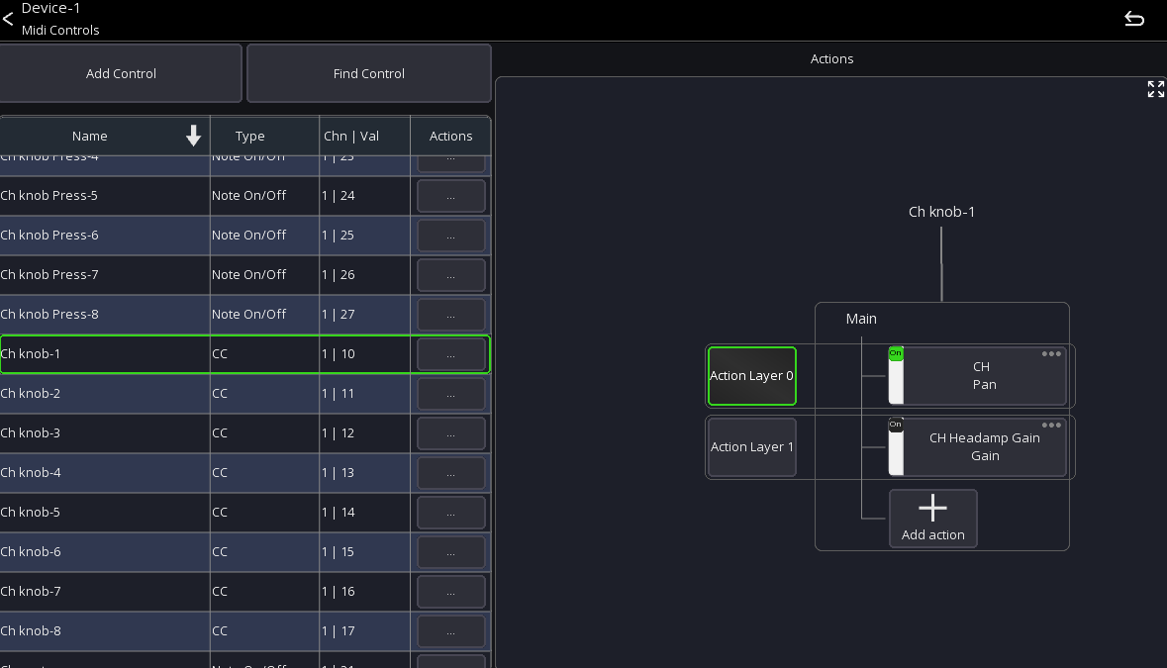Viewport: 1167px width, 668px height.
Task: Tap the undo icon in the top bar
Action: (x=1134, y=18)
